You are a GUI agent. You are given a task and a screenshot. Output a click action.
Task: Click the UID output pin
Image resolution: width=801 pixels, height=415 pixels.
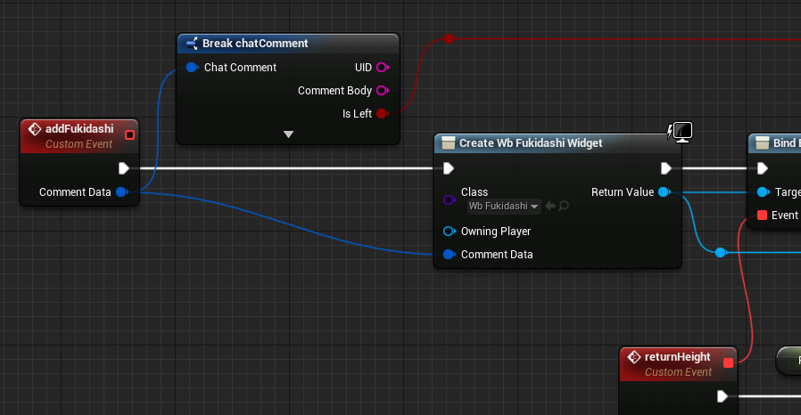click(383, 68)
